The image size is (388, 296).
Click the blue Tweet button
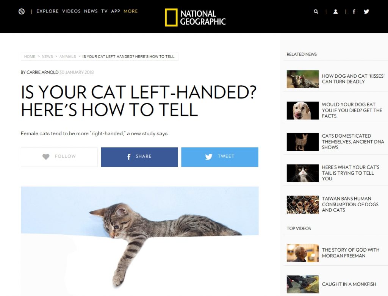pos(220,157)
